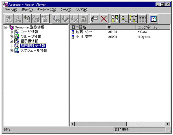Click the grayed new group icon in the toolbar
Image resolution: width=173 pixels, height=135 pixels.
[x=45, y=19]
